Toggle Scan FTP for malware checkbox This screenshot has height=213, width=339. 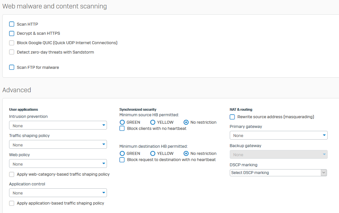click(x=12, y=68)
